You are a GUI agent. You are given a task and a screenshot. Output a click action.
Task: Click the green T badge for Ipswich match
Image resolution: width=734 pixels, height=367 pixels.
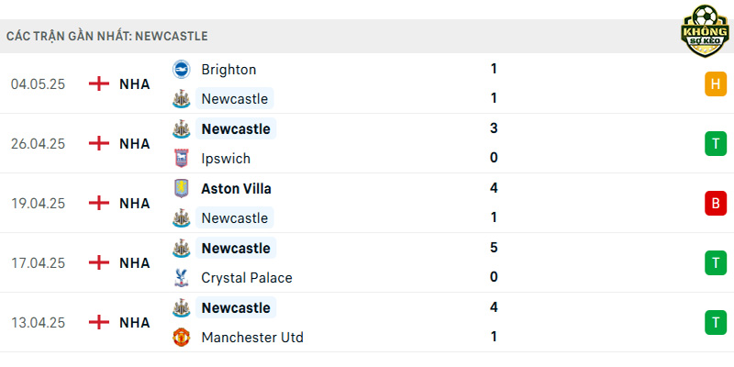click(x=716, y=144)
